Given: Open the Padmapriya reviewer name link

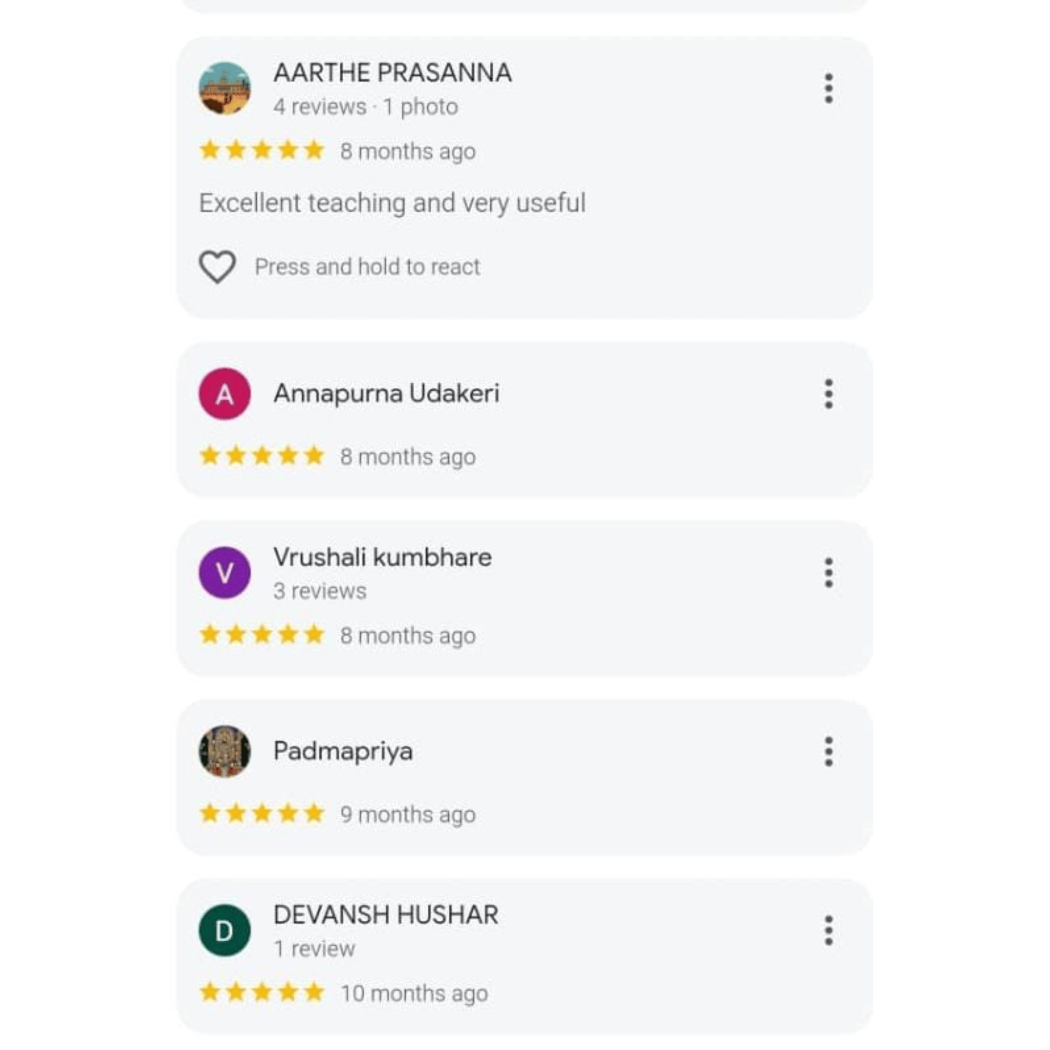Looking at the screenshot, I should [x=343, y=752].
